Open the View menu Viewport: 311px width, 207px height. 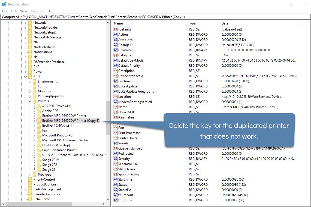23,11
